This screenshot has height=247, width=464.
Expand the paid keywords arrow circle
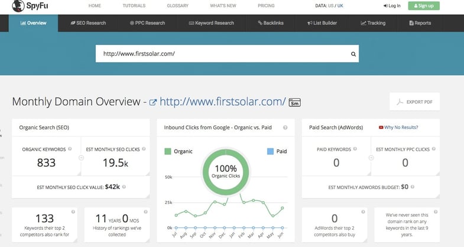pyautogui.click(x=371, y=159)
